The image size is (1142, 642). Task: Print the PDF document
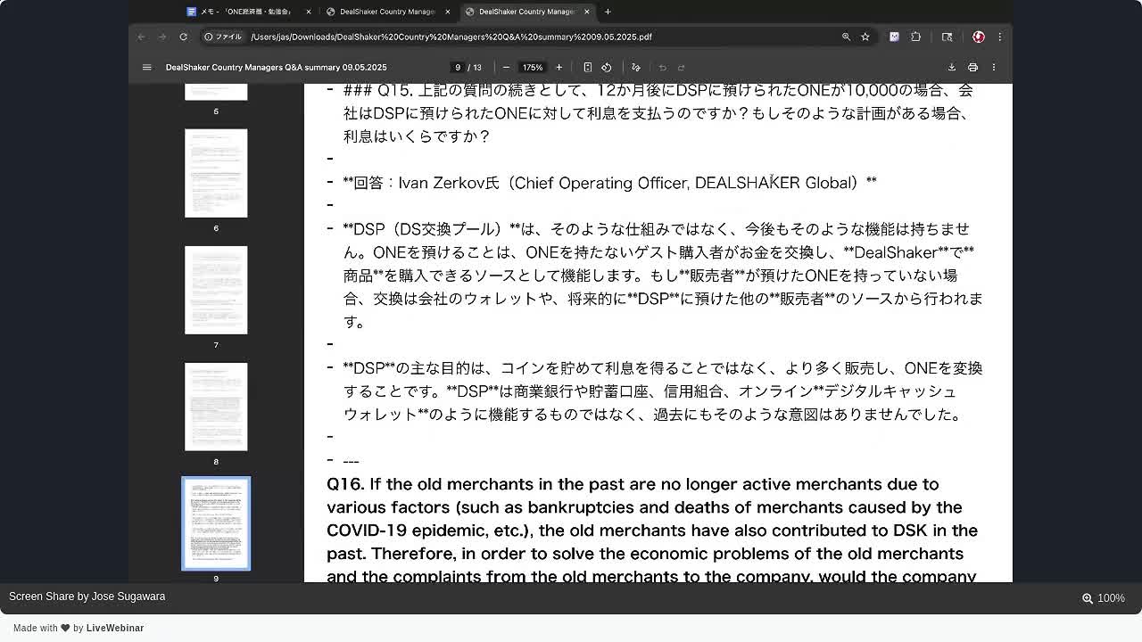point(972,67)
